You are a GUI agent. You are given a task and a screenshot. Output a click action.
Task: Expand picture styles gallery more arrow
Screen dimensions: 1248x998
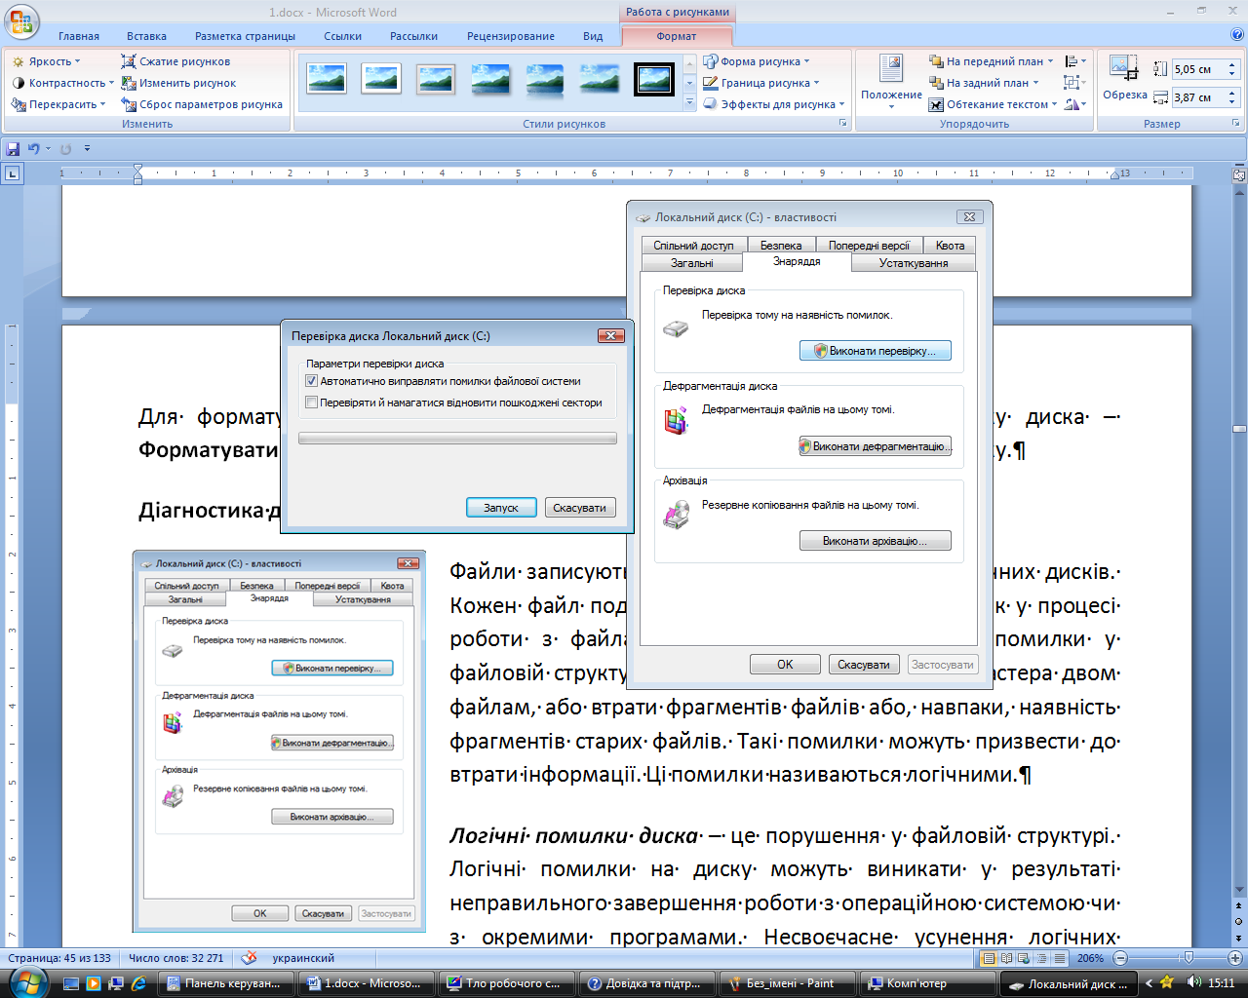tap(690, 102)
